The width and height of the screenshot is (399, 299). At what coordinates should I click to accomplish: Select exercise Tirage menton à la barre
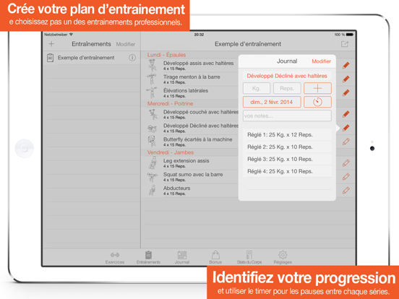pos(192,79)
